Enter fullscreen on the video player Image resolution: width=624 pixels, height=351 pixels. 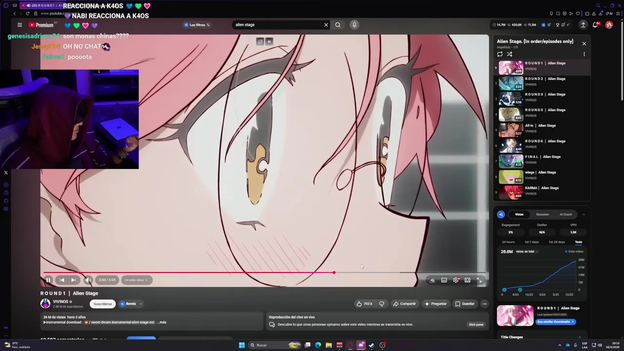coord(479,280)
